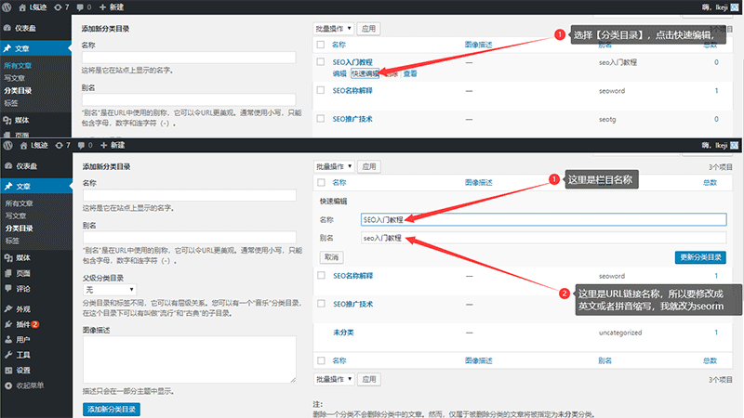Viewport: 744px width, 418px height.
Task: Click the 评论 comments sidebar icon
Action: [8, 289]
